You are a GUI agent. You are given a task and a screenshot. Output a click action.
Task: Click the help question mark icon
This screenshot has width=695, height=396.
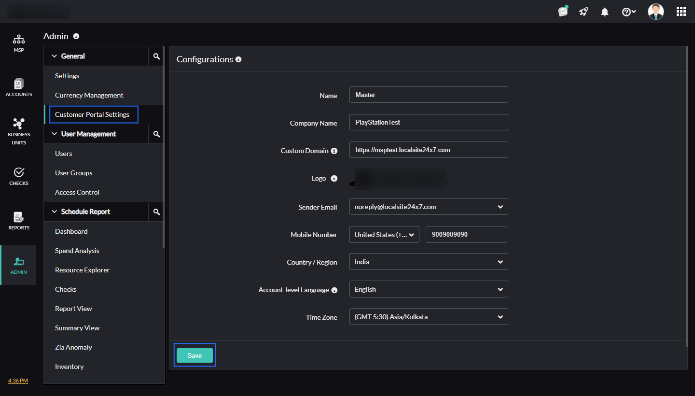tap(627, 11)
